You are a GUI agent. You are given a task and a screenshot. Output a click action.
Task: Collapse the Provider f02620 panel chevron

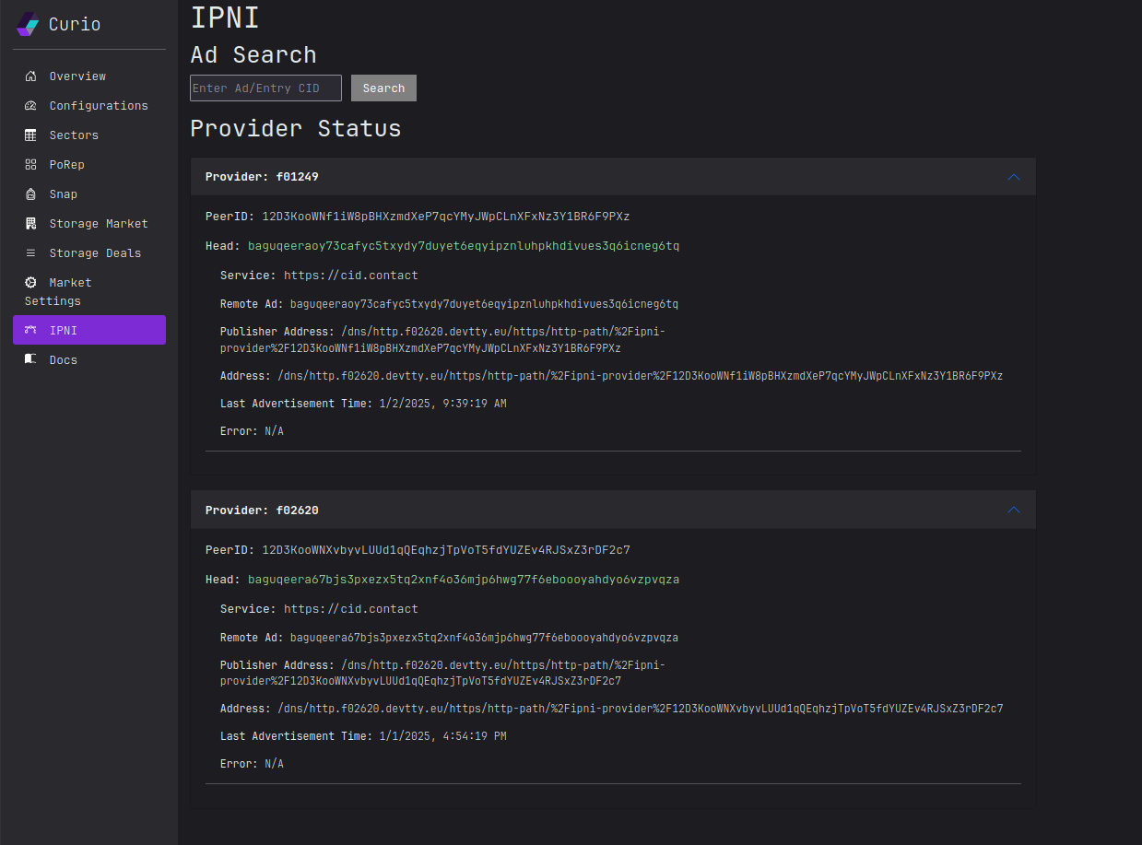point(1014,510)
